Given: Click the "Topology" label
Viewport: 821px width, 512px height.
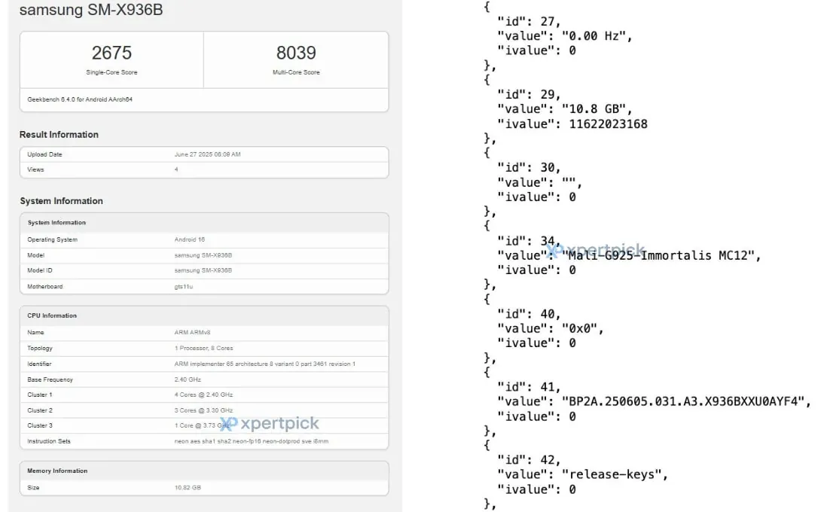Looking at the screenshot, I should coord(40,348).
